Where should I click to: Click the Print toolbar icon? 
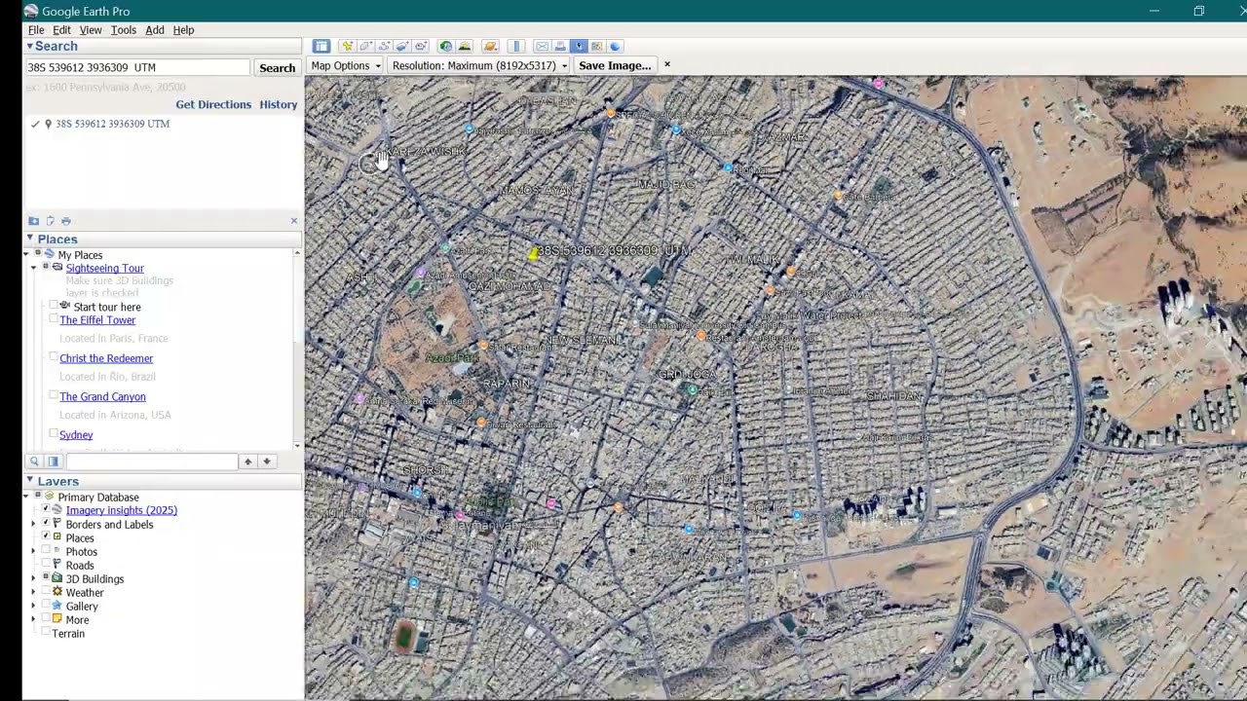point(560,46)
